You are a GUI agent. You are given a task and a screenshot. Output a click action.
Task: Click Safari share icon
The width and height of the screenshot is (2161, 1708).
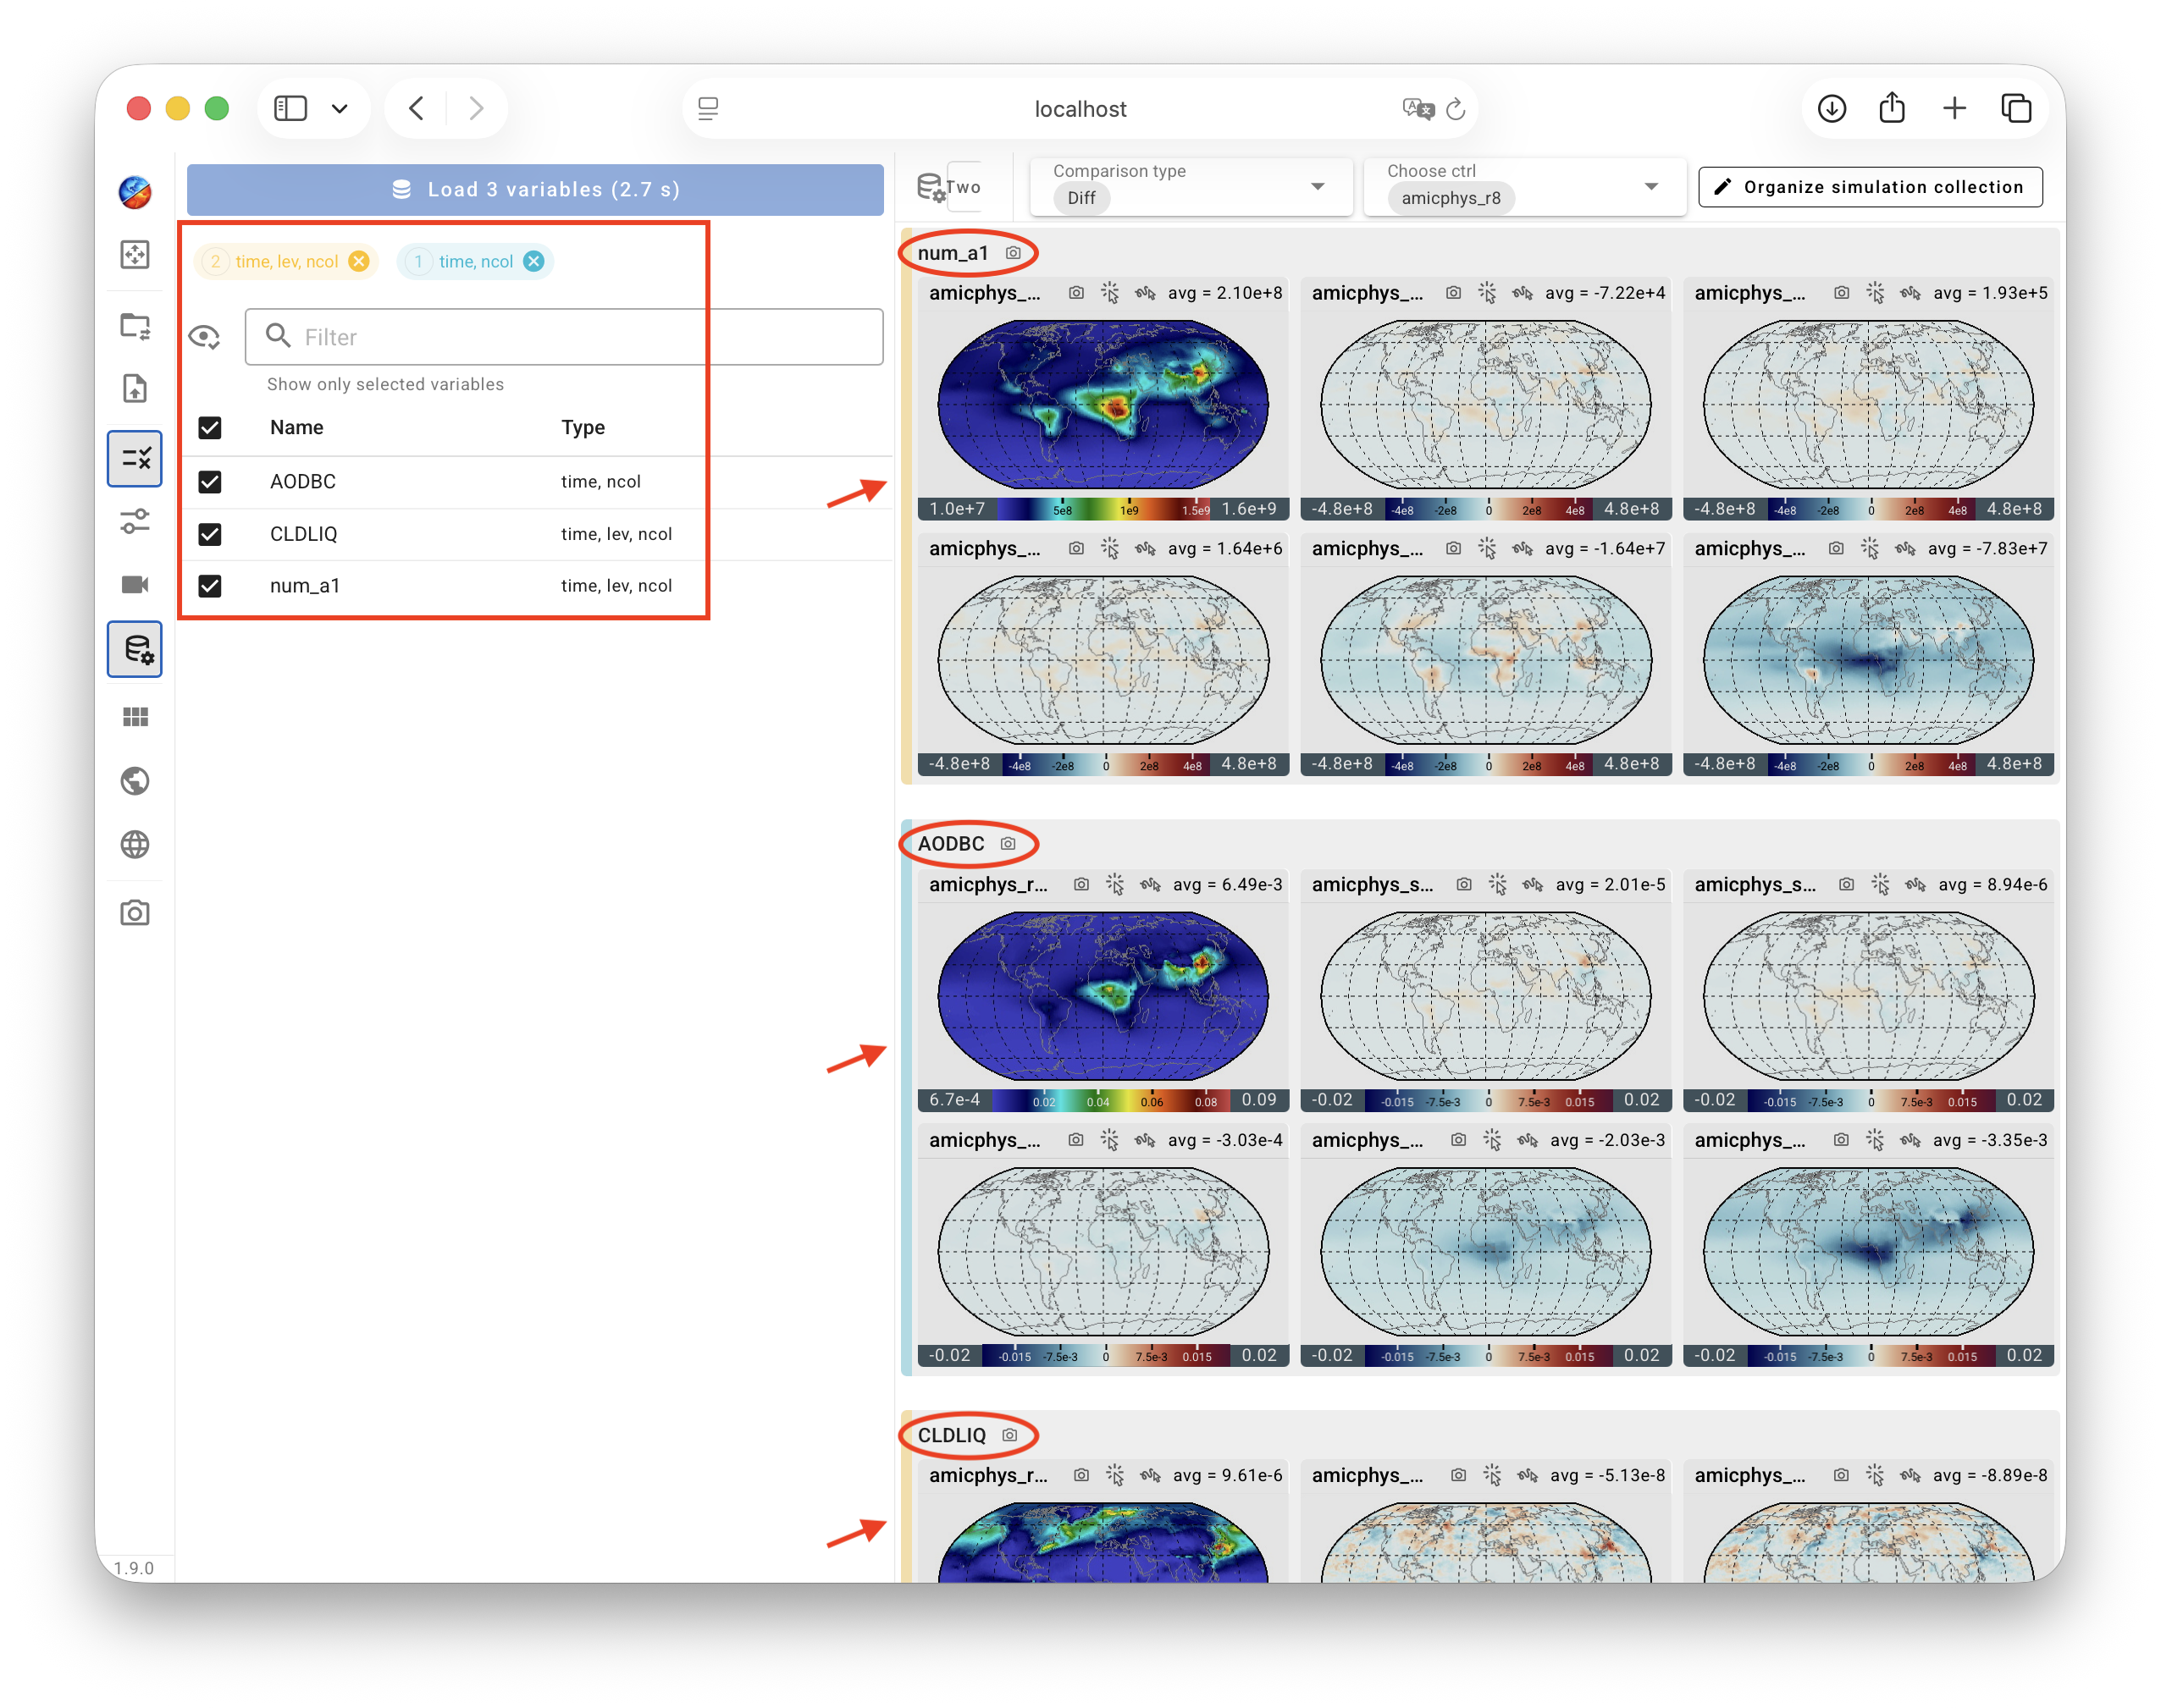1892,107
